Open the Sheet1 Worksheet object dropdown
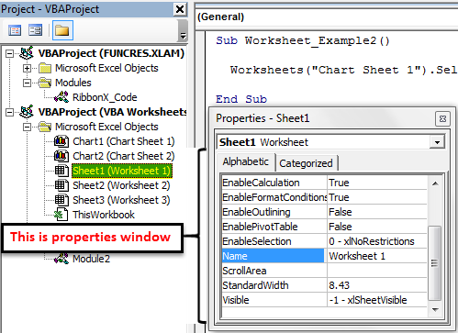This screenshot has height=333, width=458. pyautogui.click(x=437, y=142)
